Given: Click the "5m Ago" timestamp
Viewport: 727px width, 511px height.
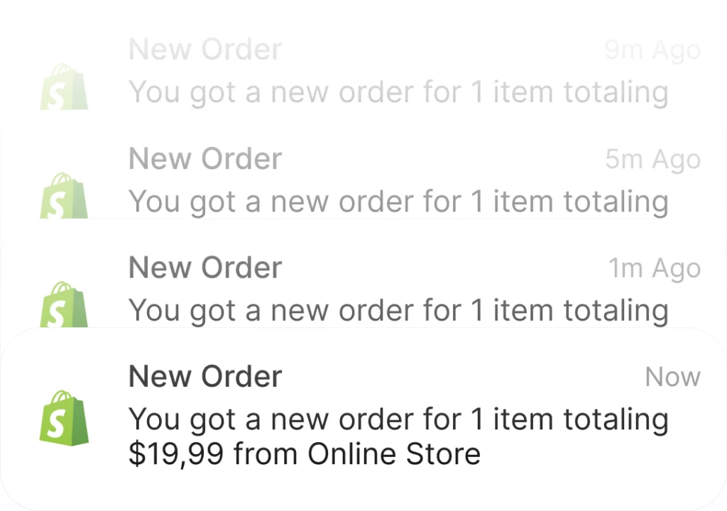Looking at the screenshot, I should coord(653,160).
